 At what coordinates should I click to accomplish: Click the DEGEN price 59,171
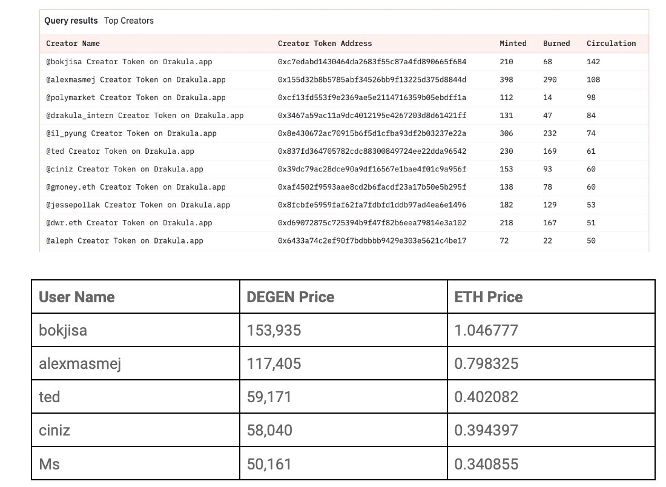point(269,397)
